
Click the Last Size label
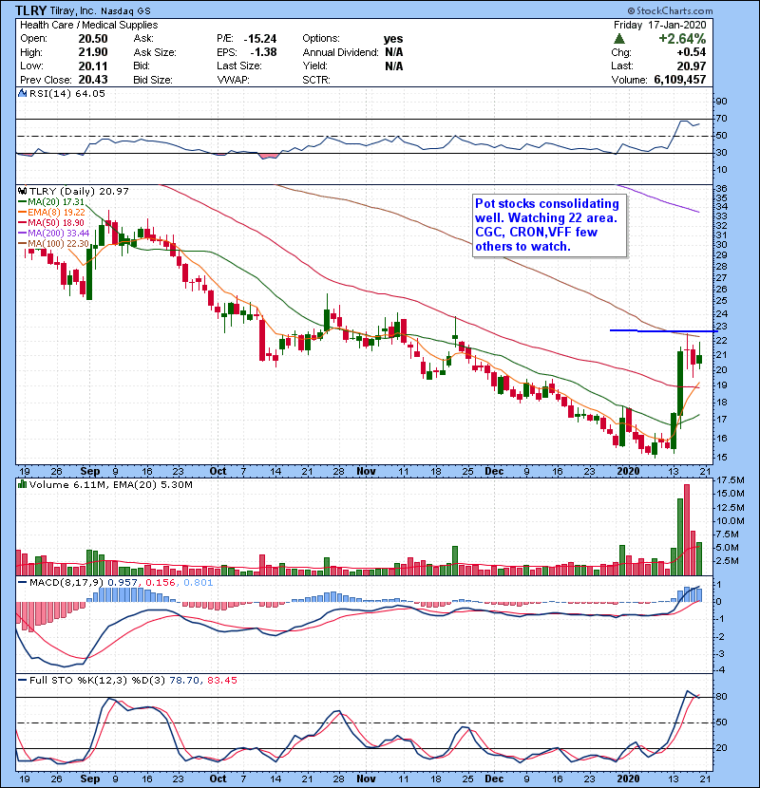(x=238, y=66)
